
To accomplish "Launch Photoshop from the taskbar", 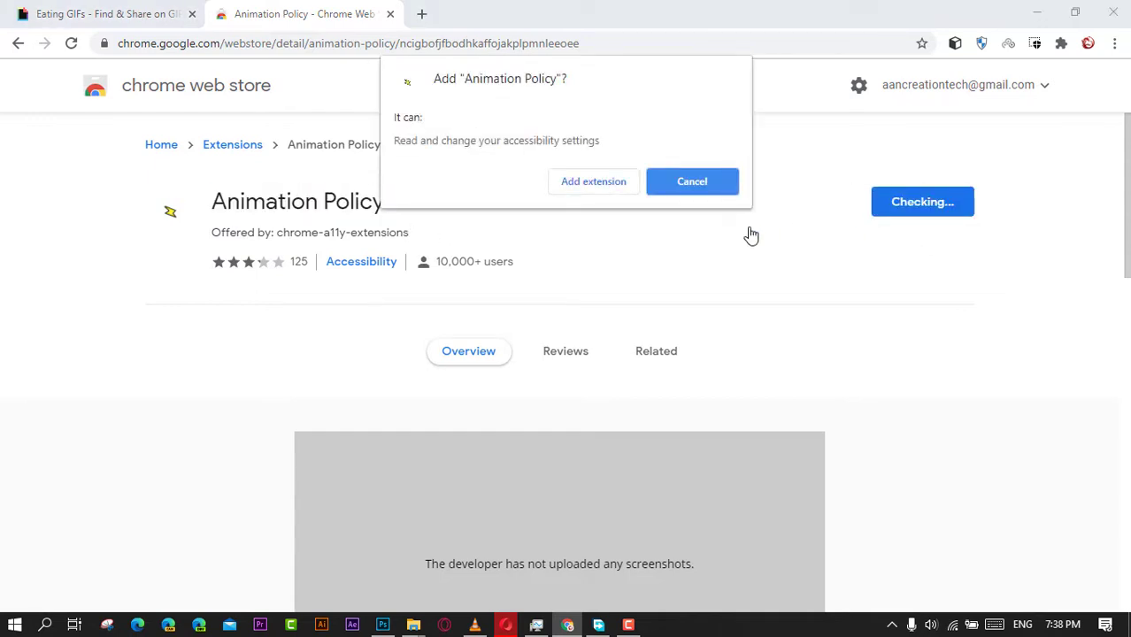I will (x=382, y=625).
